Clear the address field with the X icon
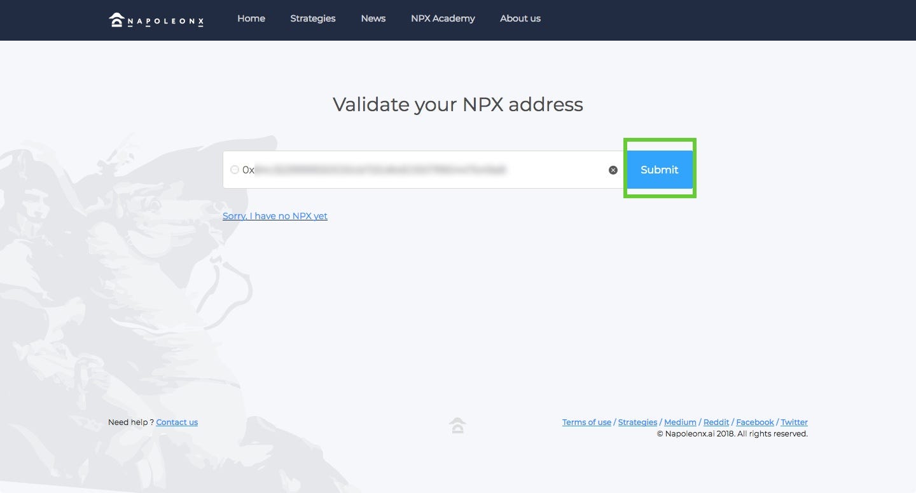 [x=613, y=170]
